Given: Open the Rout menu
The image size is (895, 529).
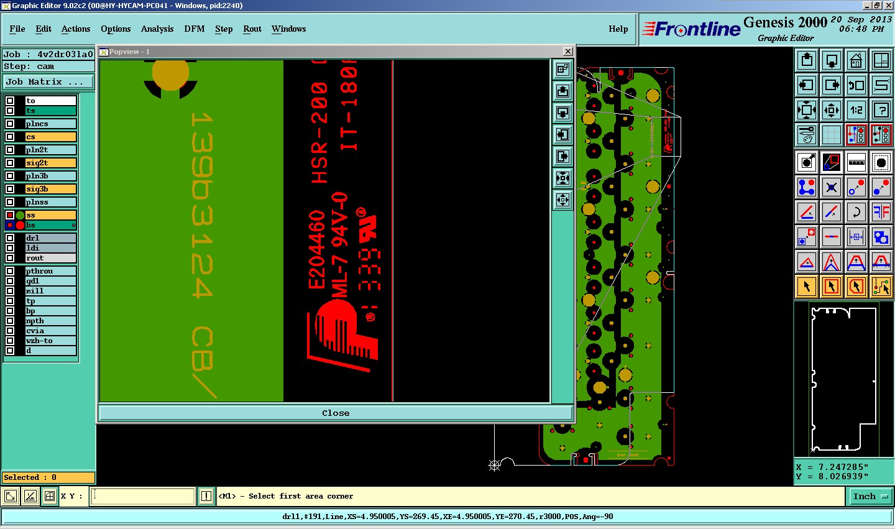Looking at the screenshot, I should point(252,29).
